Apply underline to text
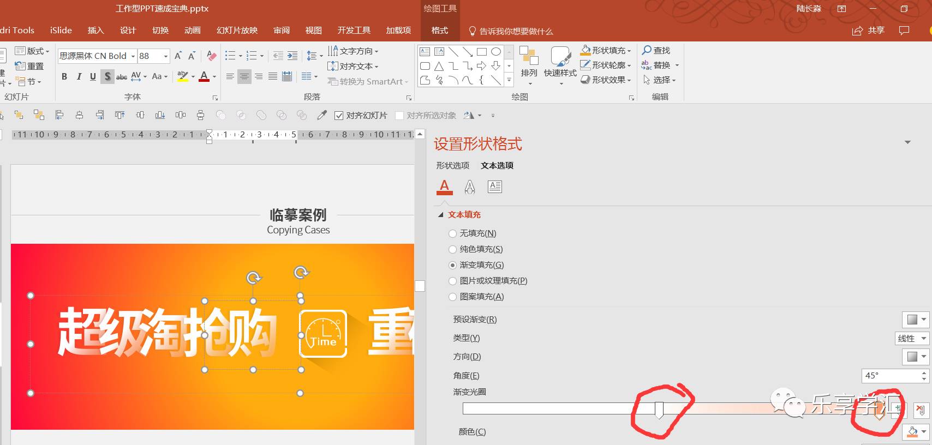 93,76
